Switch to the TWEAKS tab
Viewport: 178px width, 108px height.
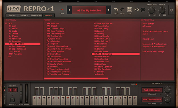[x=24, y=15]
